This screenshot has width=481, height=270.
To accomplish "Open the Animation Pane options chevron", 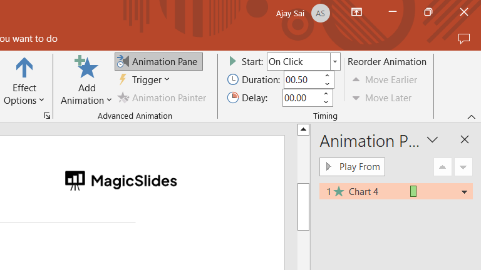I will [432, 140].
